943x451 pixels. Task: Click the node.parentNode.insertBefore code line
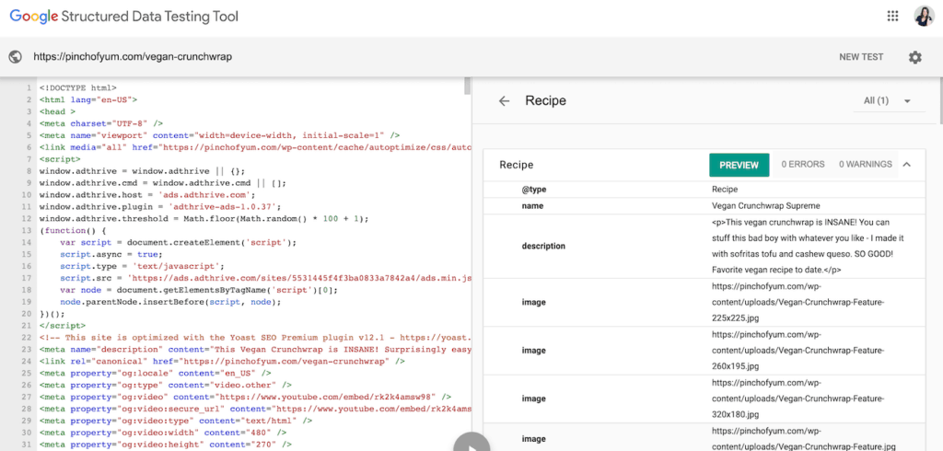tap(170, 302)
